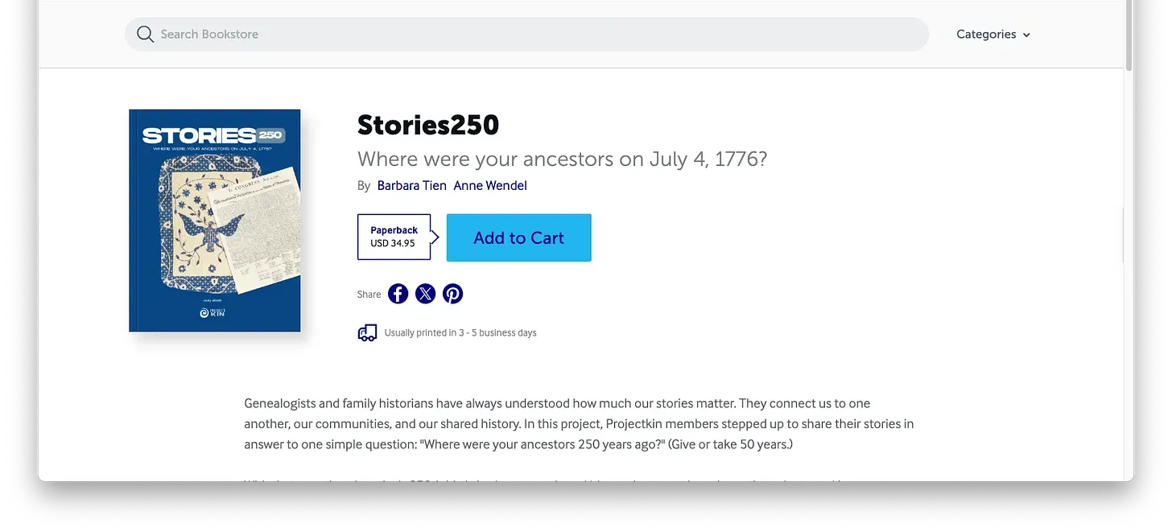Click the page's vertical scrollbar thumb
Image resolution: width=1172 pixels, height=532 pixels.
click(1129, 36)
